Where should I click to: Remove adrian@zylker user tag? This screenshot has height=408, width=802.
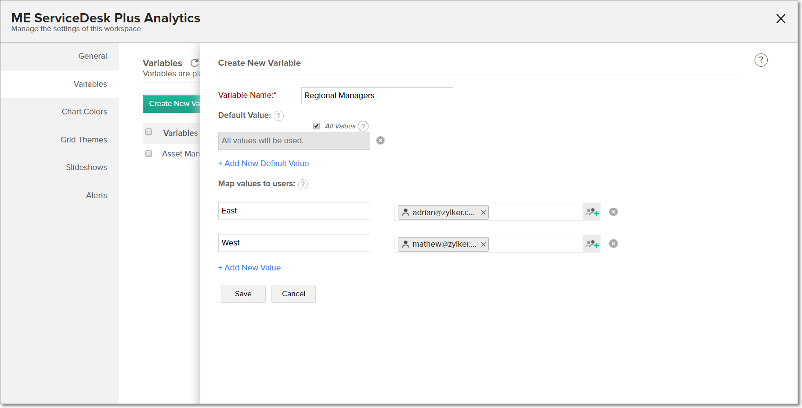click(x=483, y=213)
